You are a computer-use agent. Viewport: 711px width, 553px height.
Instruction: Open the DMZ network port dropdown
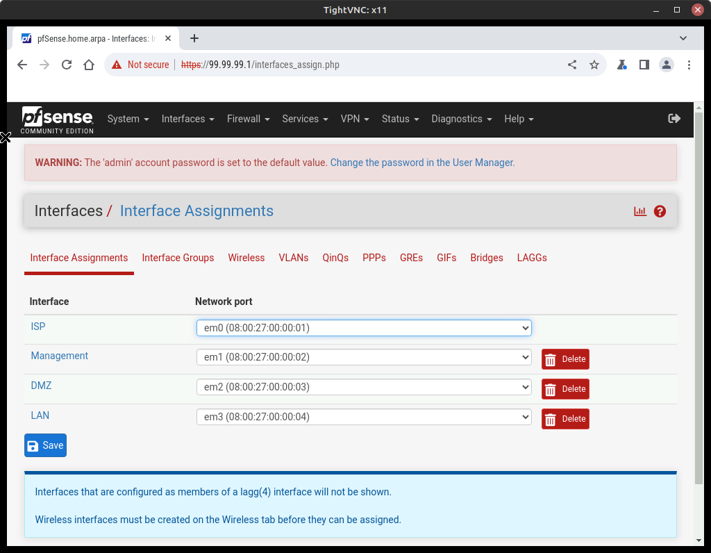click(364, 387)
